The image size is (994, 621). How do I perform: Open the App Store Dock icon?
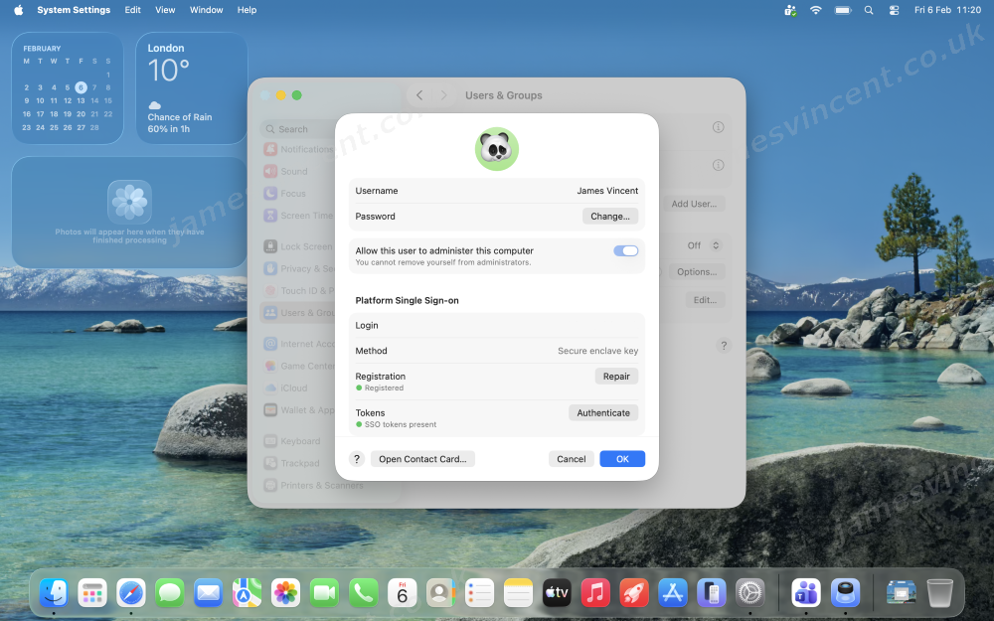[673, 593]
